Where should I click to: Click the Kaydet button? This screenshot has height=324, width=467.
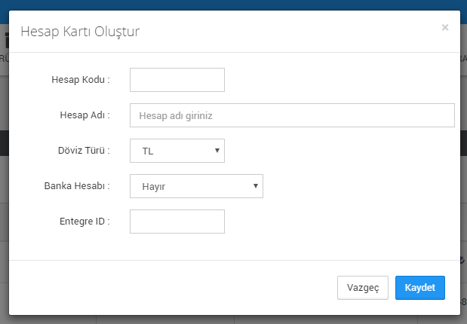pyautogui.click(x=420, y=288)
